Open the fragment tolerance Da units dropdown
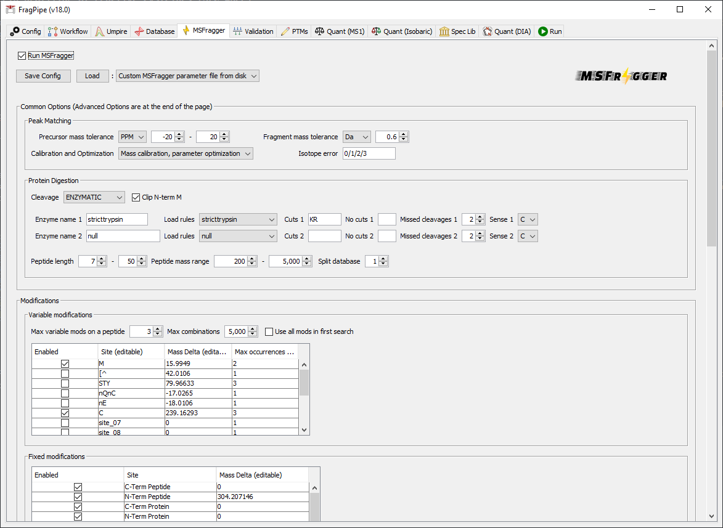The height and width of the screenshot is (528, 723). (x=356, y=137)
